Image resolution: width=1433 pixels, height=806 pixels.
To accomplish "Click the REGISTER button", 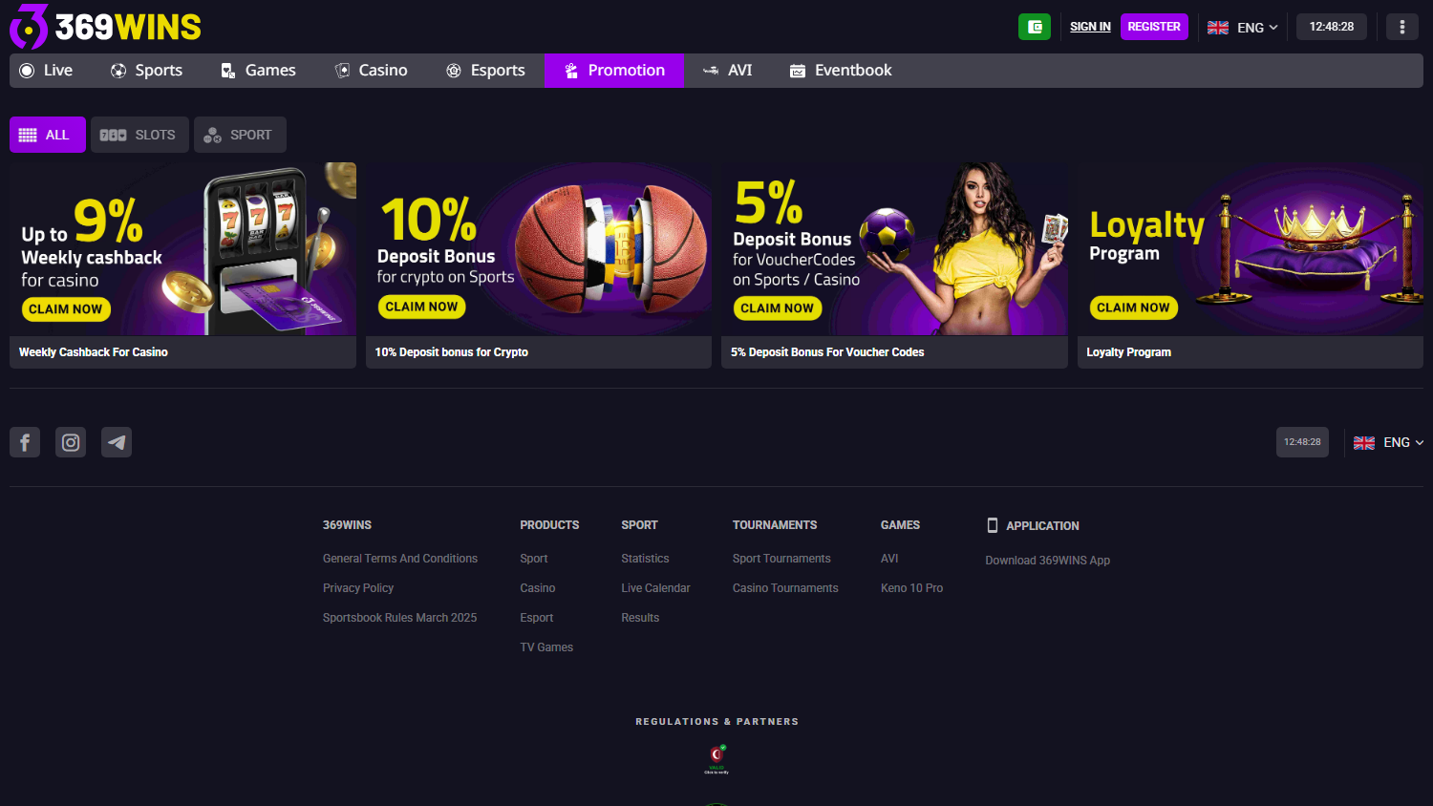I will click(1154, 27).
